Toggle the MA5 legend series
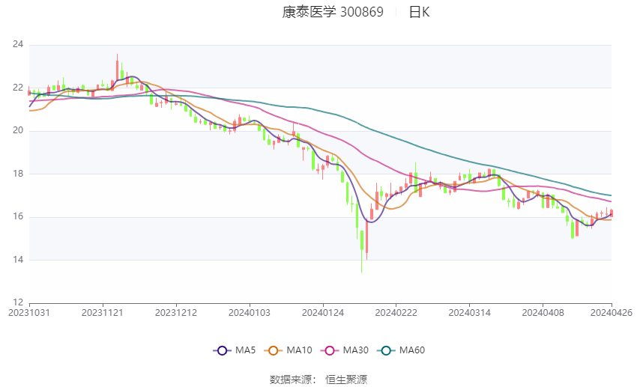The image size is (637, 387). click(235, 350)
